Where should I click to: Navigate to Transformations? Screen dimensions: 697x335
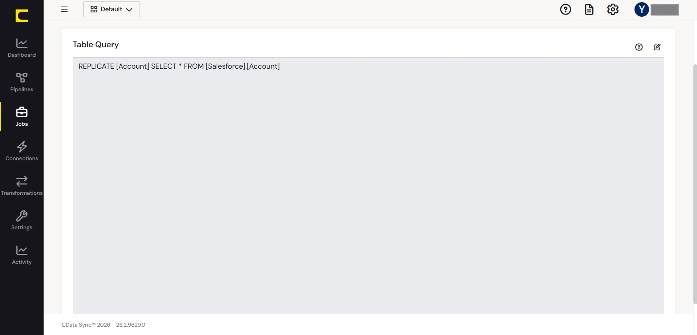[x=22, y=186]
